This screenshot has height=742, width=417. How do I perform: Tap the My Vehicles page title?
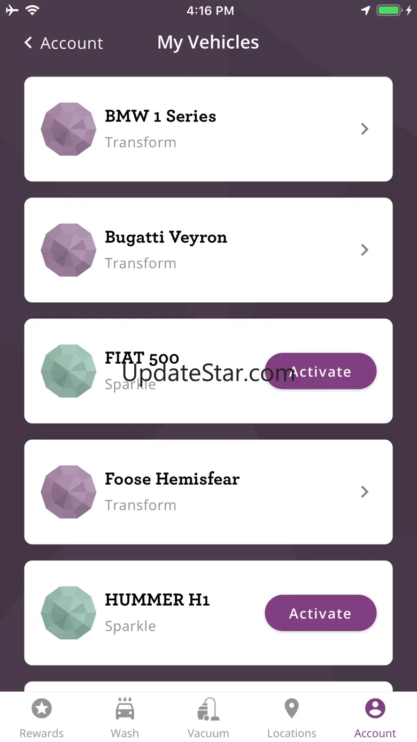click(x=208, y=42)
